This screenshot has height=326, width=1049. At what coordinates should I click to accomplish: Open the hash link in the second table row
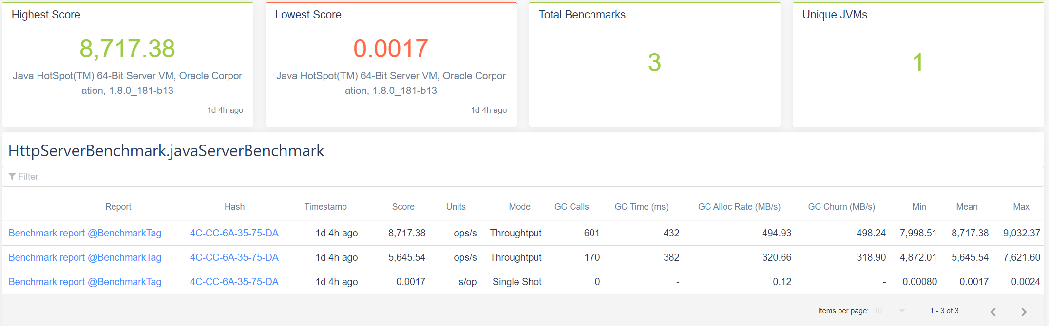coord(234,257)
